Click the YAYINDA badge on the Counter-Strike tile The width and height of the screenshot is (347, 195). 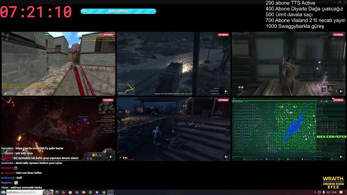pos(108,35)
